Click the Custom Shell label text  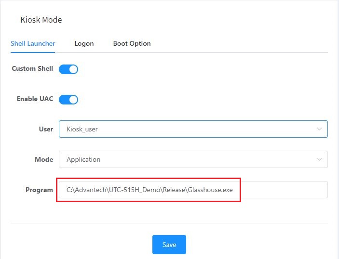(32, 68)
